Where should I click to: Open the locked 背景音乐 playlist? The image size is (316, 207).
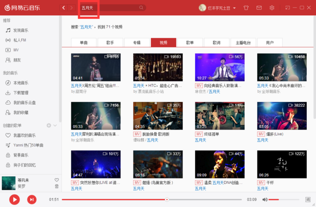pos(17,155)
